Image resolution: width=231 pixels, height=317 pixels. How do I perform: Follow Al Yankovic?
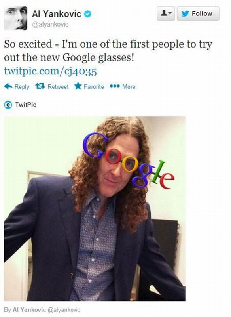tap(198, 13)
